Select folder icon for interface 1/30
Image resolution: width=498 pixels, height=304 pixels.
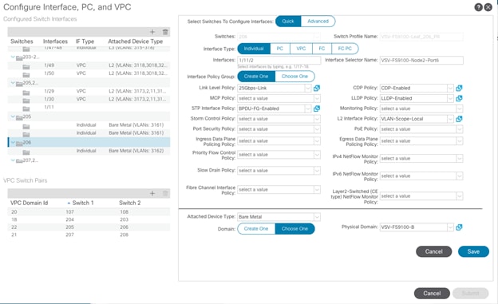tap(26, 101)
